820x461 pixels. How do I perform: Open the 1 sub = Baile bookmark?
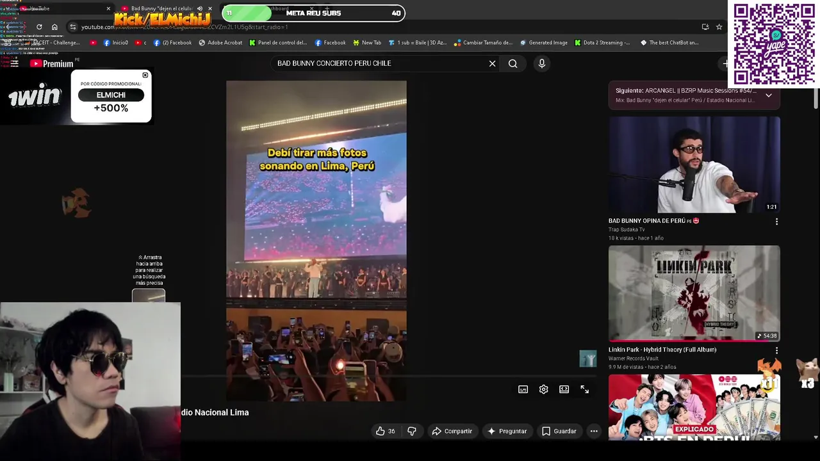click(418, 43)
